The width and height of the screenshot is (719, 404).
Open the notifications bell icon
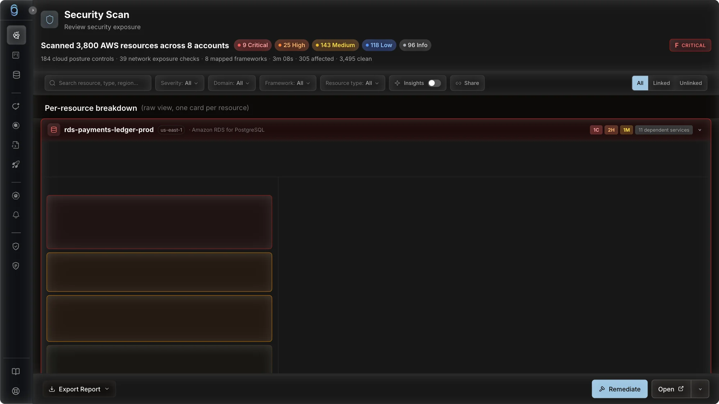pos(16,215)
